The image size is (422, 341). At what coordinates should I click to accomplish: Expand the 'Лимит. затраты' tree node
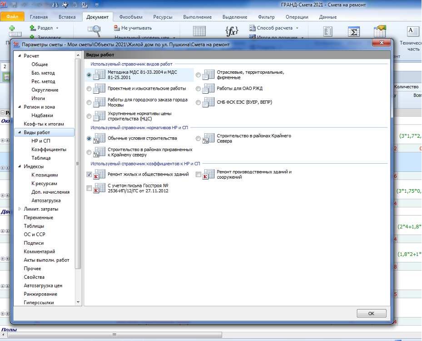point(19,209)
